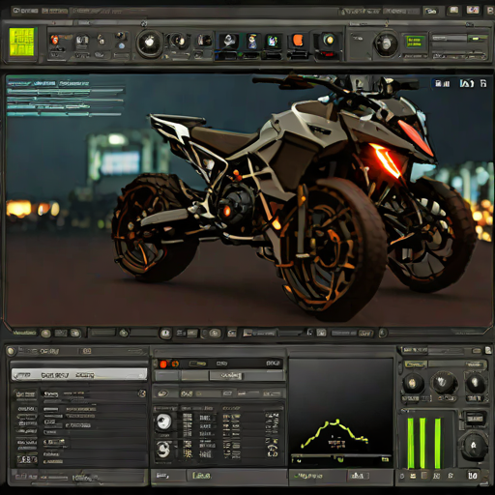The height and width of the screenshot is (495, 495).
Task: Expand the light gray bar in the lower-left panel
Action: pos(78,375)
